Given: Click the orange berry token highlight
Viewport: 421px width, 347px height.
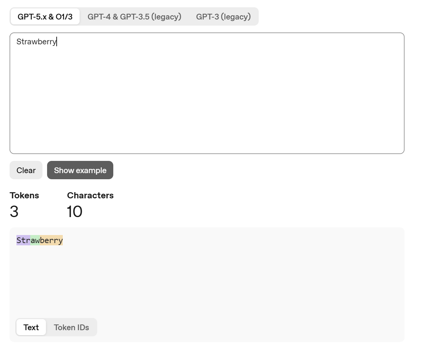Looking at the screenshot, I should pos(51,240).
